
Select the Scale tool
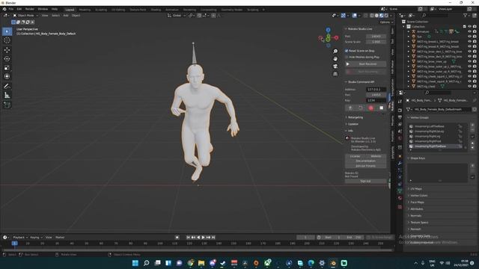click(7, 68)
